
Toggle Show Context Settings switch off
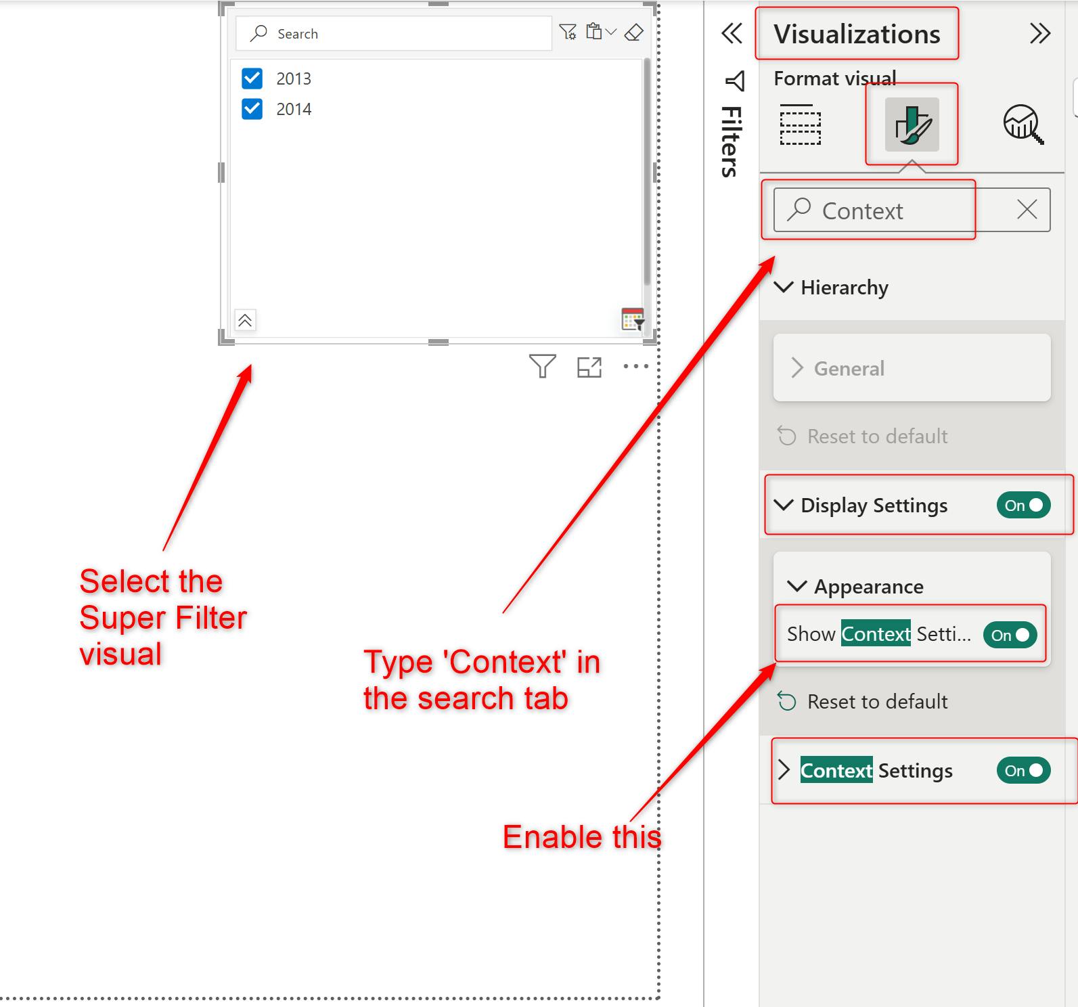click(x=1010, y=635)
